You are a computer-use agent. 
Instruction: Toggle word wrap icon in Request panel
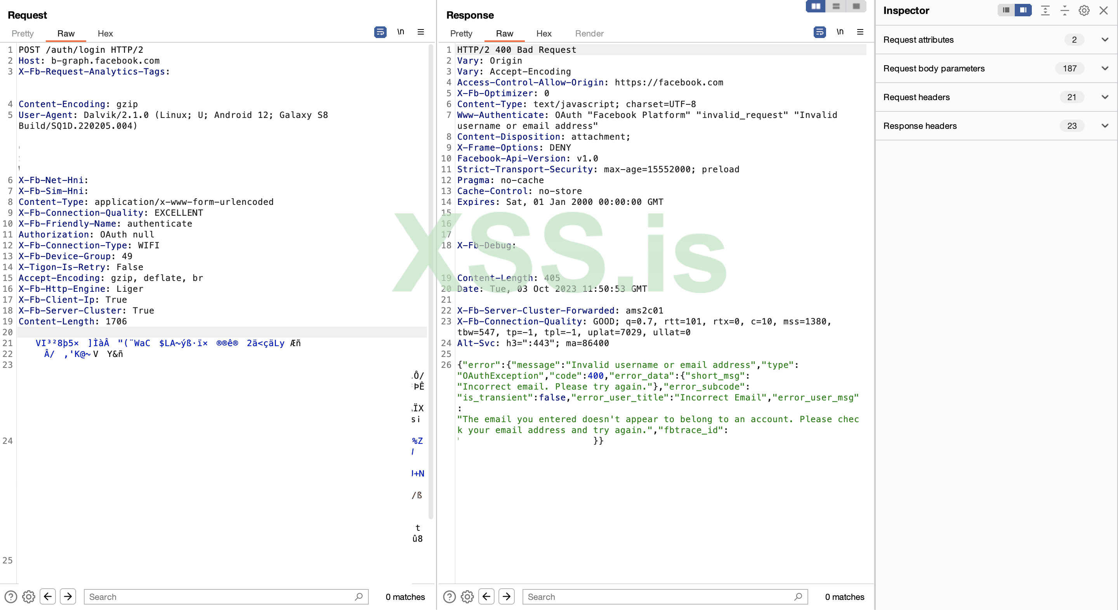click(x=380, y=32)
